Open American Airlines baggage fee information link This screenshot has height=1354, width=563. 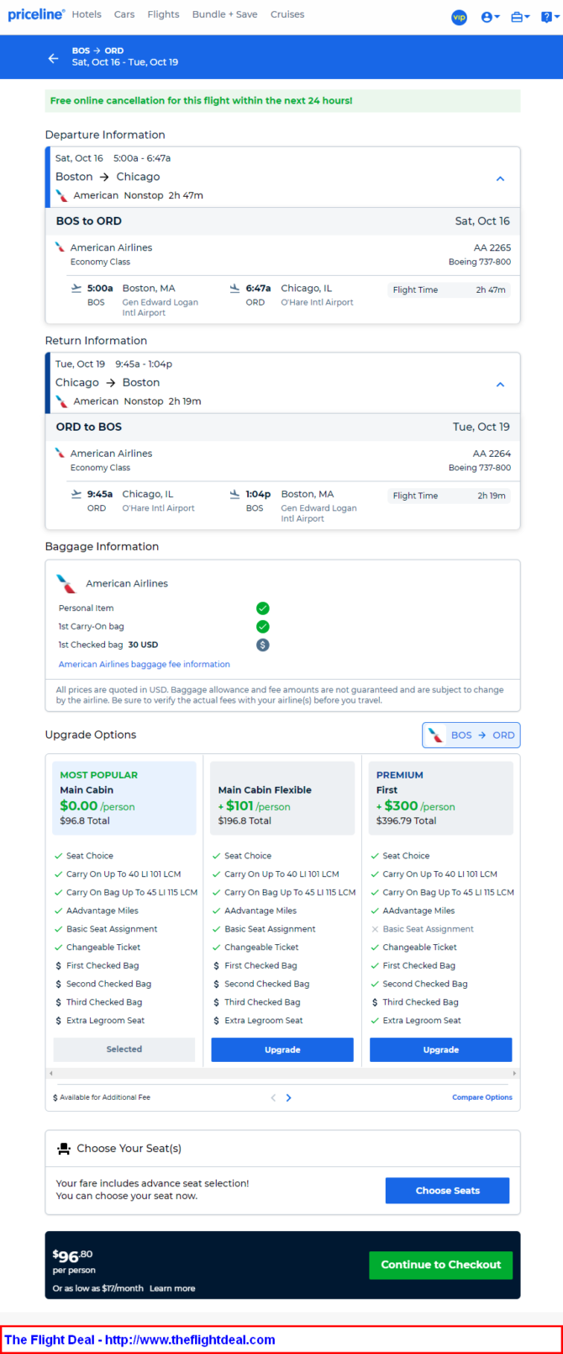(144, 664)
